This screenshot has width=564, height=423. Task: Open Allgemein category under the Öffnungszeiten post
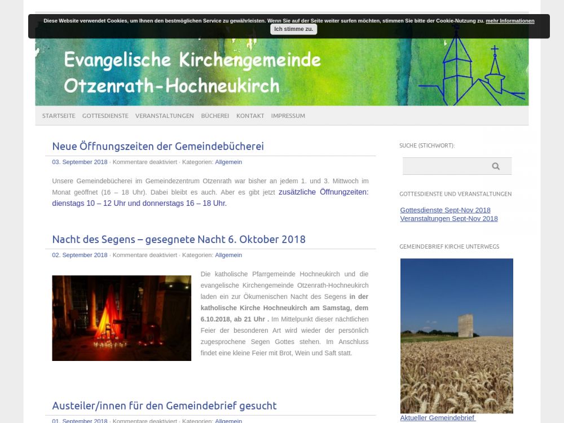coord(228,162)
